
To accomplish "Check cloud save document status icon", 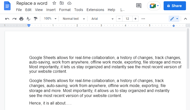I will click(69, 3).
